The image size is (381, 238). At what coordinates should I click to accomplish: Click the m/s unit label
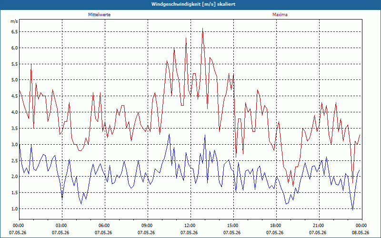pos(14,21)
